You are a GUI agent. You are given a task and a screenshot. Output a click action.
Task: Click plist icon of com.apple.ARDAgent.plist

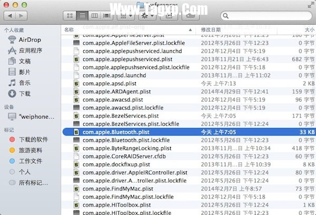pos(76,92)
